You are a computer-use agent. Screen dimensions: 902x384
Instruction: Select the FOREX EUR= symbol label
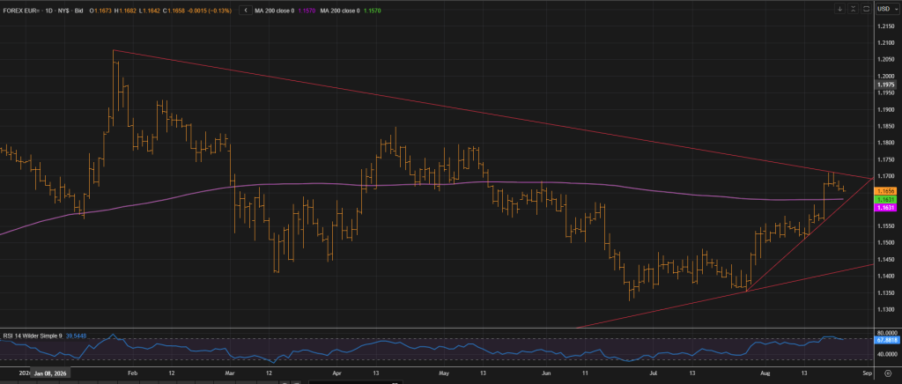(x=20, y=11)
